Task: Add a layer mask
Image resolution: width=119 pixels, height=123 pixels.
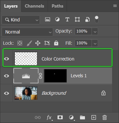Action: coord(60,117)
